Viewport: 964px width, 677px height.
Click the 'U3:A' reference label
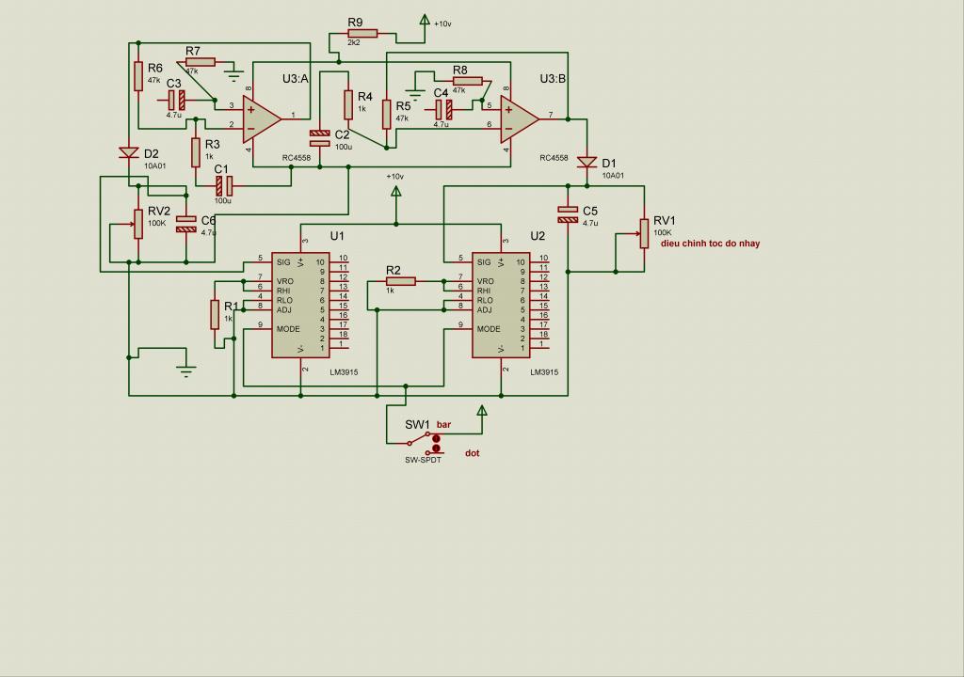pos(295,79)
